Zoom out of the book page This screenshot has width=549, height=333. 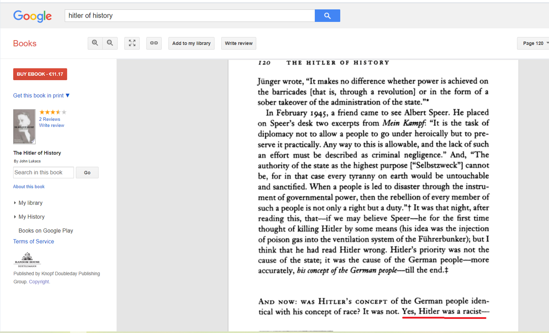110,43
